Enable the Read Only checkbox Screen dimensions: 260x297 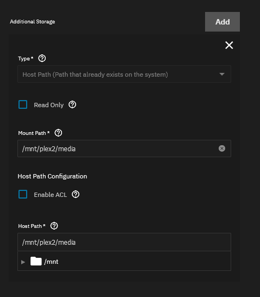(23, 104)
